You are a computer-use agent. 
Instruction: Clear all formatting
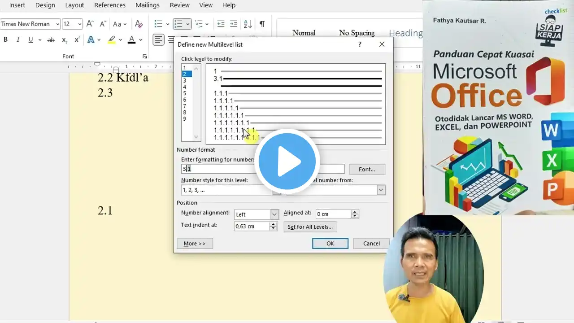click(139, 24)
